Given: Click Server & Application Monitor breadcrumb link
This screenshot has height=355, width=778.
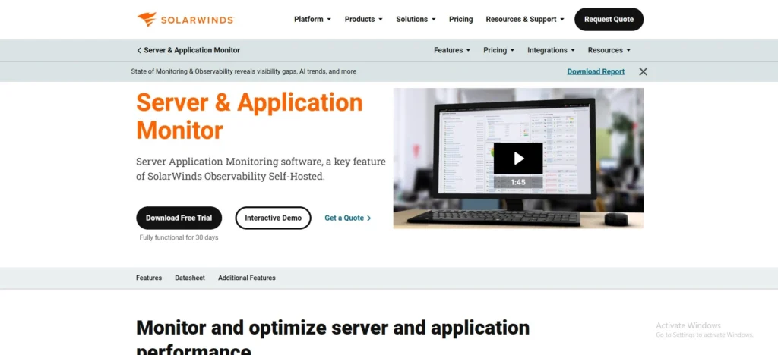Looking at the screenshot, I should [x=191, y=50].
